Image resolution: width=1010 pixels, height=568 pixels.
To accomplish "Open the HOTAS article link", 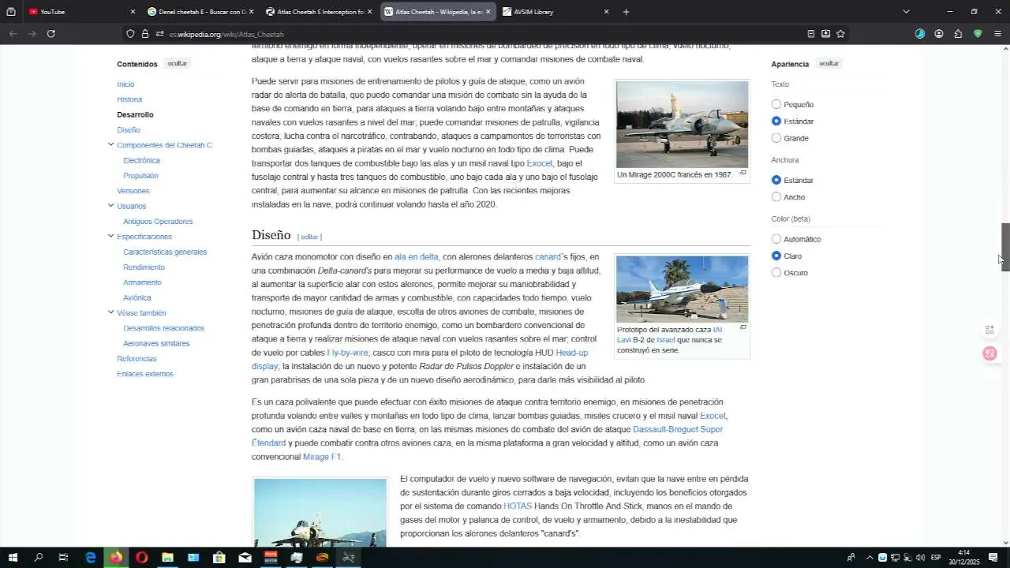I will pos(518,506).
